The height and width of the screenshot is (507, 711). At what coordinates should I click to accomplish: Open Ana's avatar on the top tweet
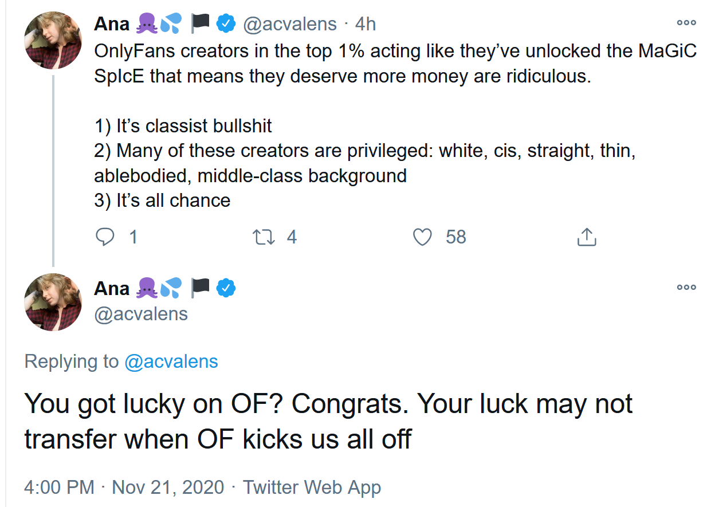coord(53,40)
